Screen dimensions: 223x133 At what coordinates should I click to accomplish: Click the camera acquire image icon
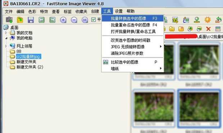(9, 20)
